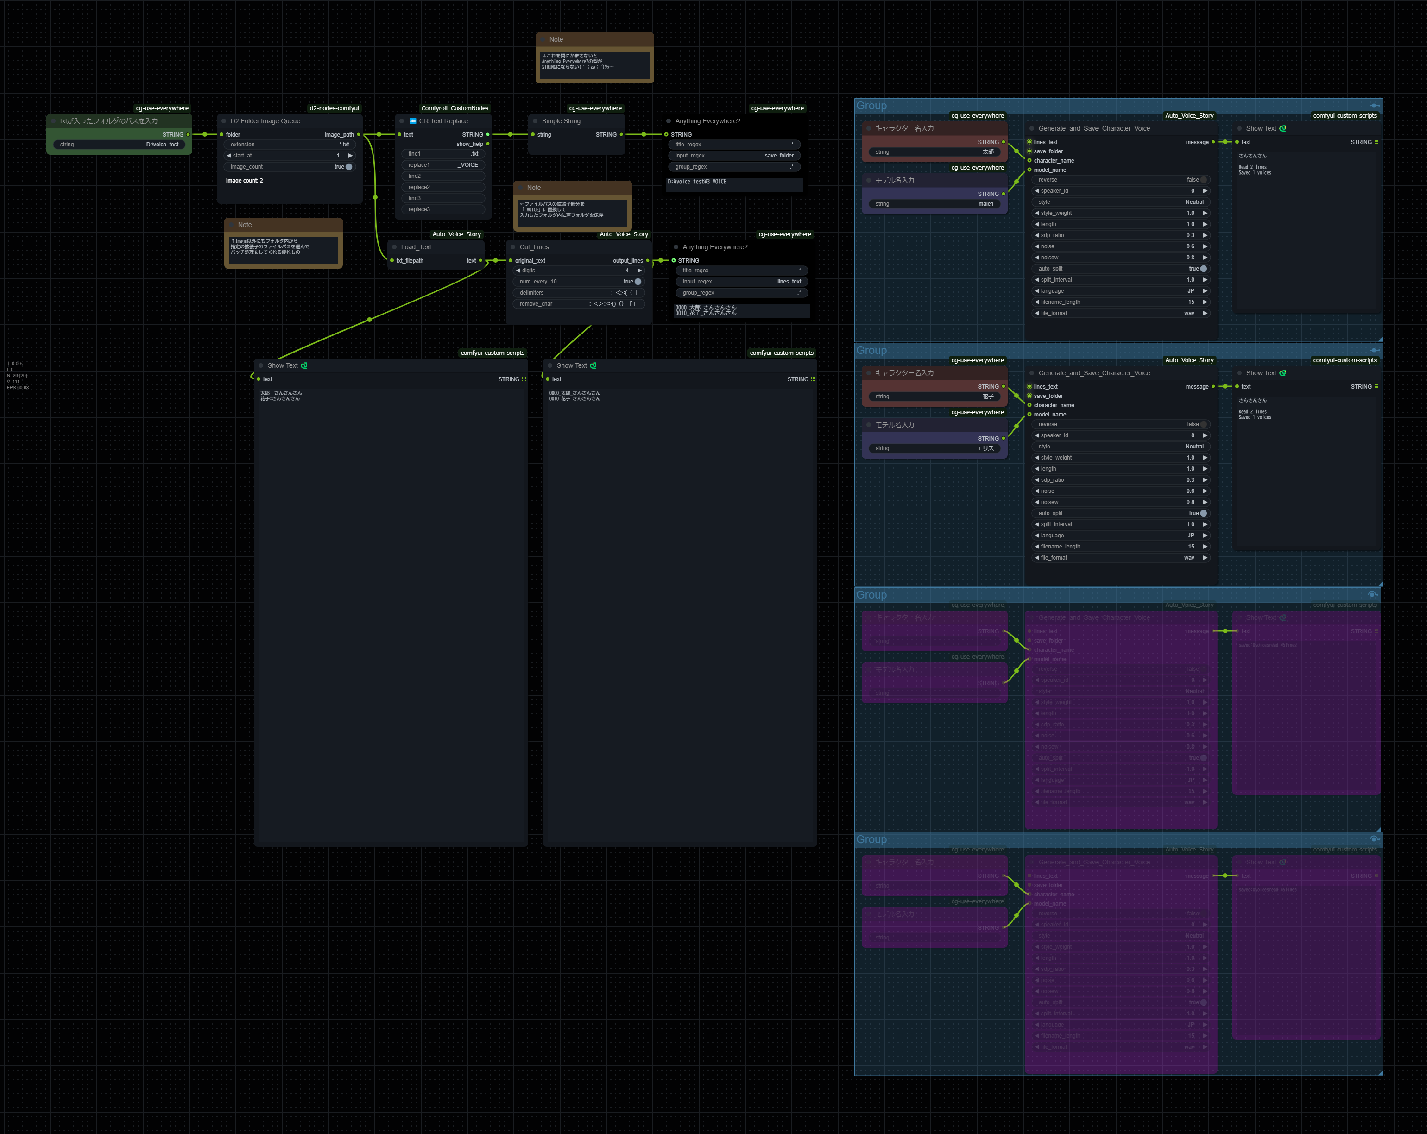The width and height of the screenshot is (1427, 1134).
Task: Collapse the Cut_Lines node via title dot
Action: (x=513, y=247)
